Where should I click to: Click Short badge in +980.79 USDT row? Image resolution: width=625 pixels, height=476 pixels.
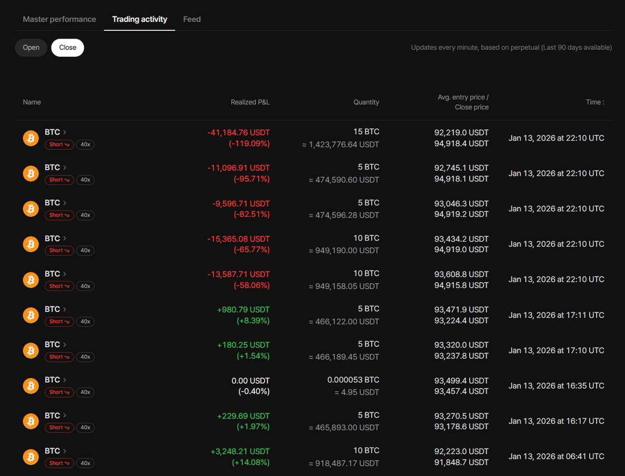click(x=59, y=321)
